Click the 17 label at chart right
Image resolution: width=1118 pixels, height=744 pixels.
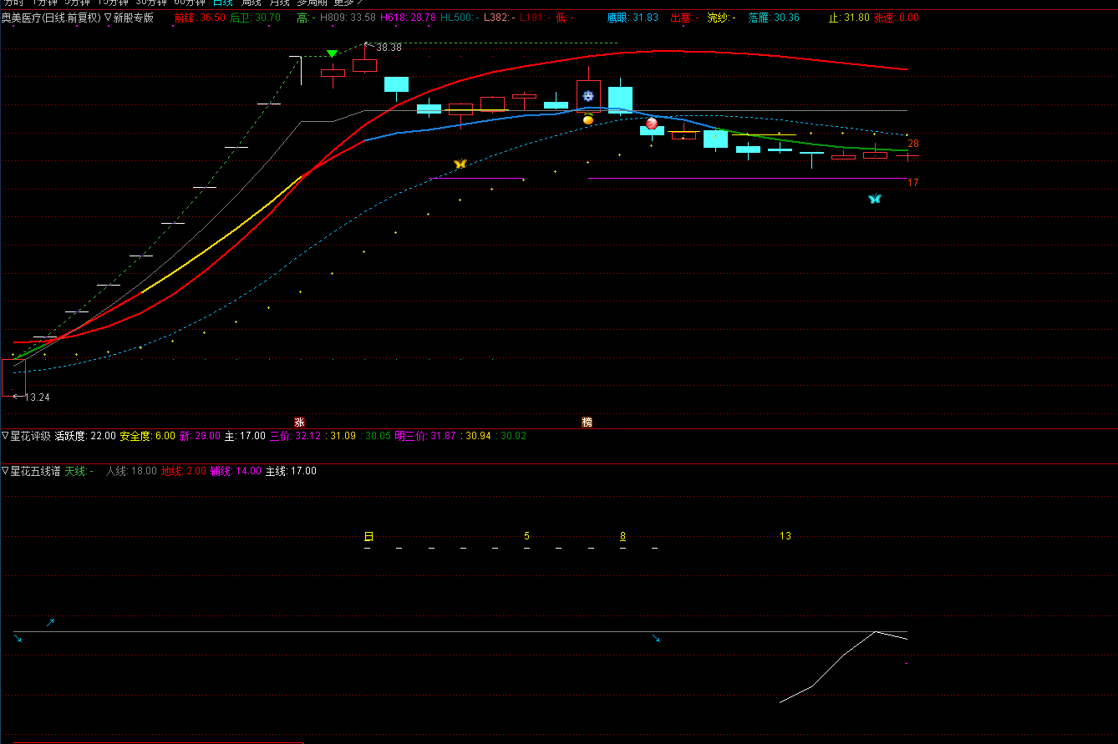pos(913,183)
